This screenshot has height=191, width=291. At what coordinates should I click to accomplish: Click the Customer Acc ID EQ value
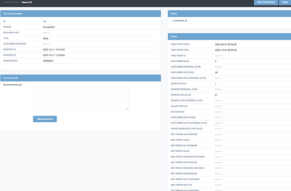216,73
